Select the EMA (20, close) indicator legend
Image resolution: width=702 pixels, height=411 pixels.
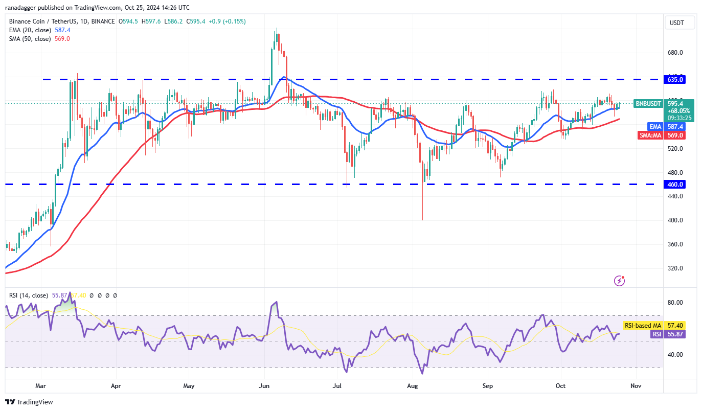(x=30, y=30)
